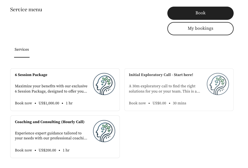Screen dimensions: 248x168
Task: Click Book now for Coaching and Consulting
Action: click(x=23, y=150)
